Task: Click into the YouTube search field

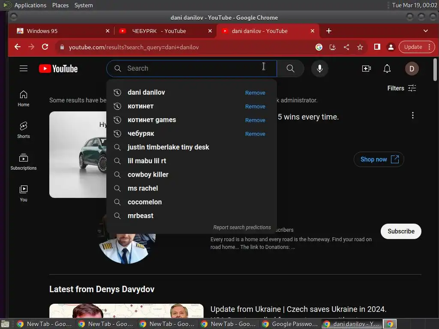Action: pos(192,69)
